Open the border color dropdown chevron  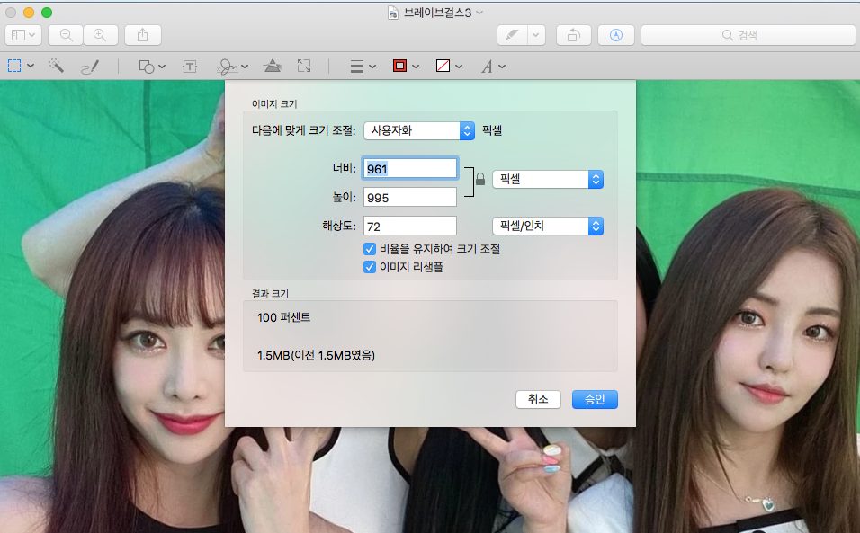(x=416, y=67)
